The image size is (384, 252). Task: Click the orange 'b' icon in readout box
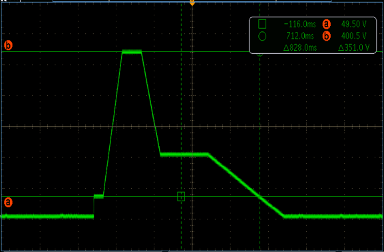click(326, 36)
